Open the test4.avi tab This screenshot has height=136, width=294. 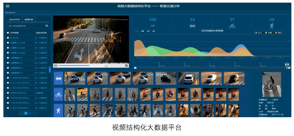point(11,12)
